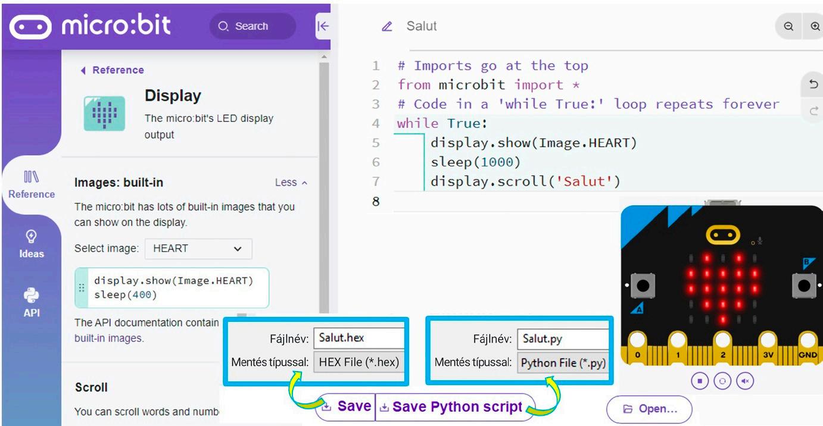Restart the simulator
This screenshot has height=426, width=823.
(722, 381)
